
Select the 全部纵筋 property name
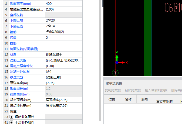(x=16, y=15)
